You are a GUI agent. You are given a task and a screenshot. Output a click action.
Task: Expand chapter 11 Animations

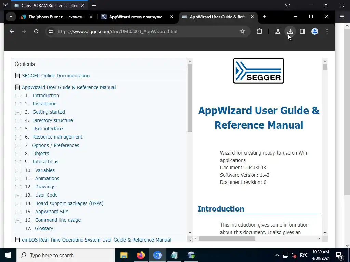[18, 179]
